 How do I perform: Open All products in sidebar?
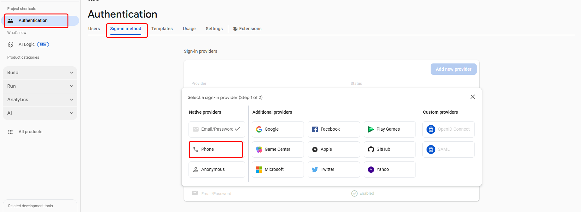point(30,132)
